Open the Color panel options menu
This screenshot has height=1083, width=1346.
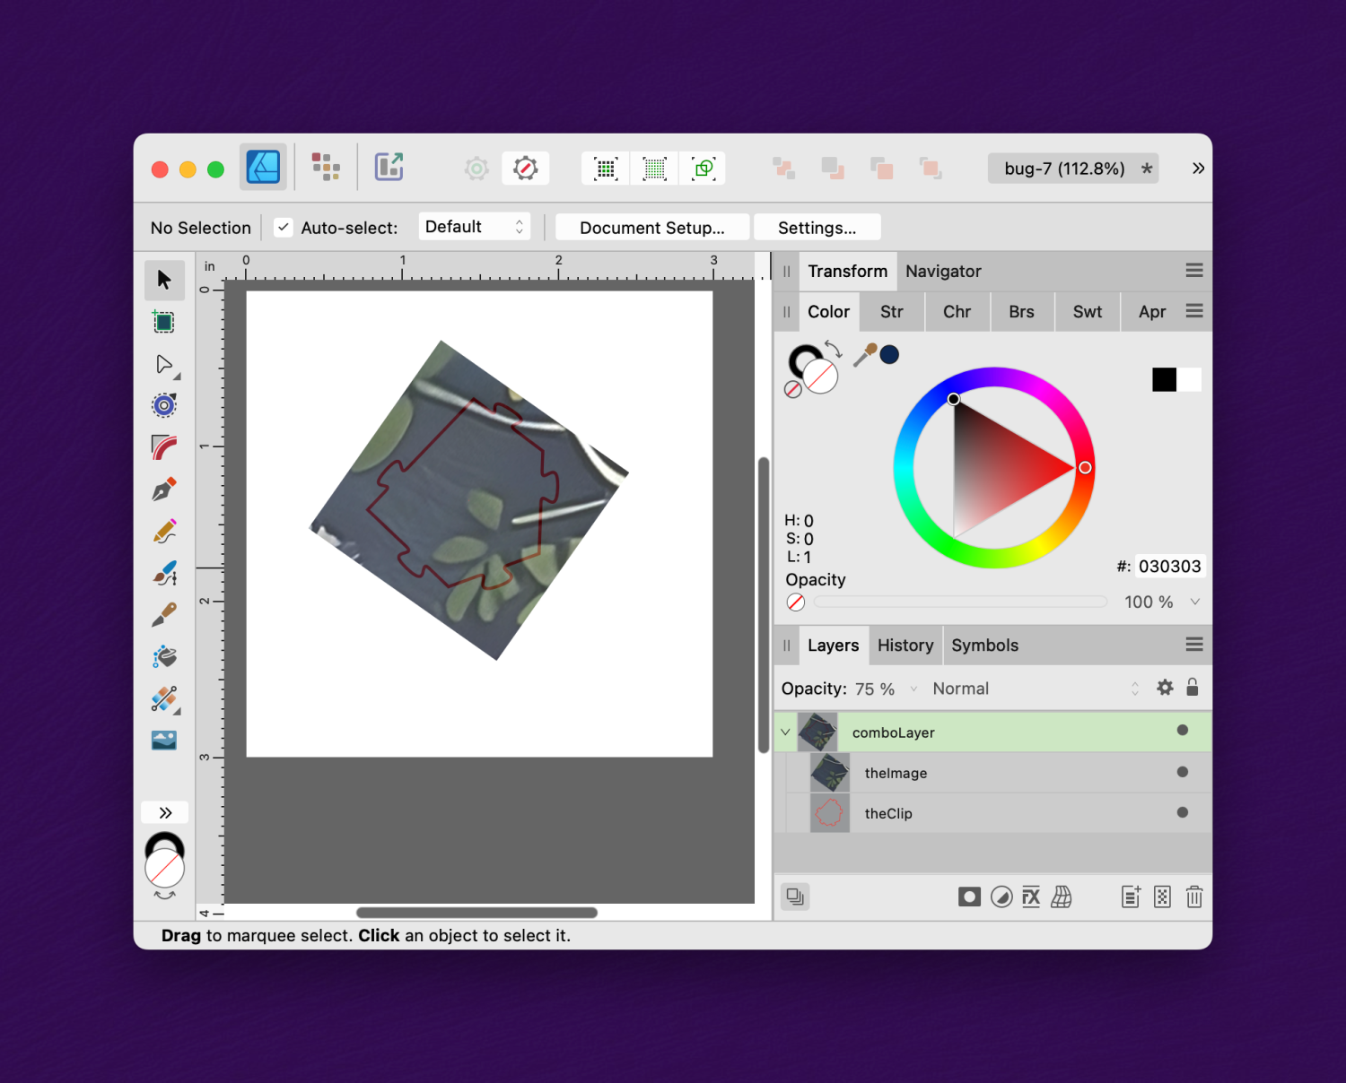(x=1194, y=310)
